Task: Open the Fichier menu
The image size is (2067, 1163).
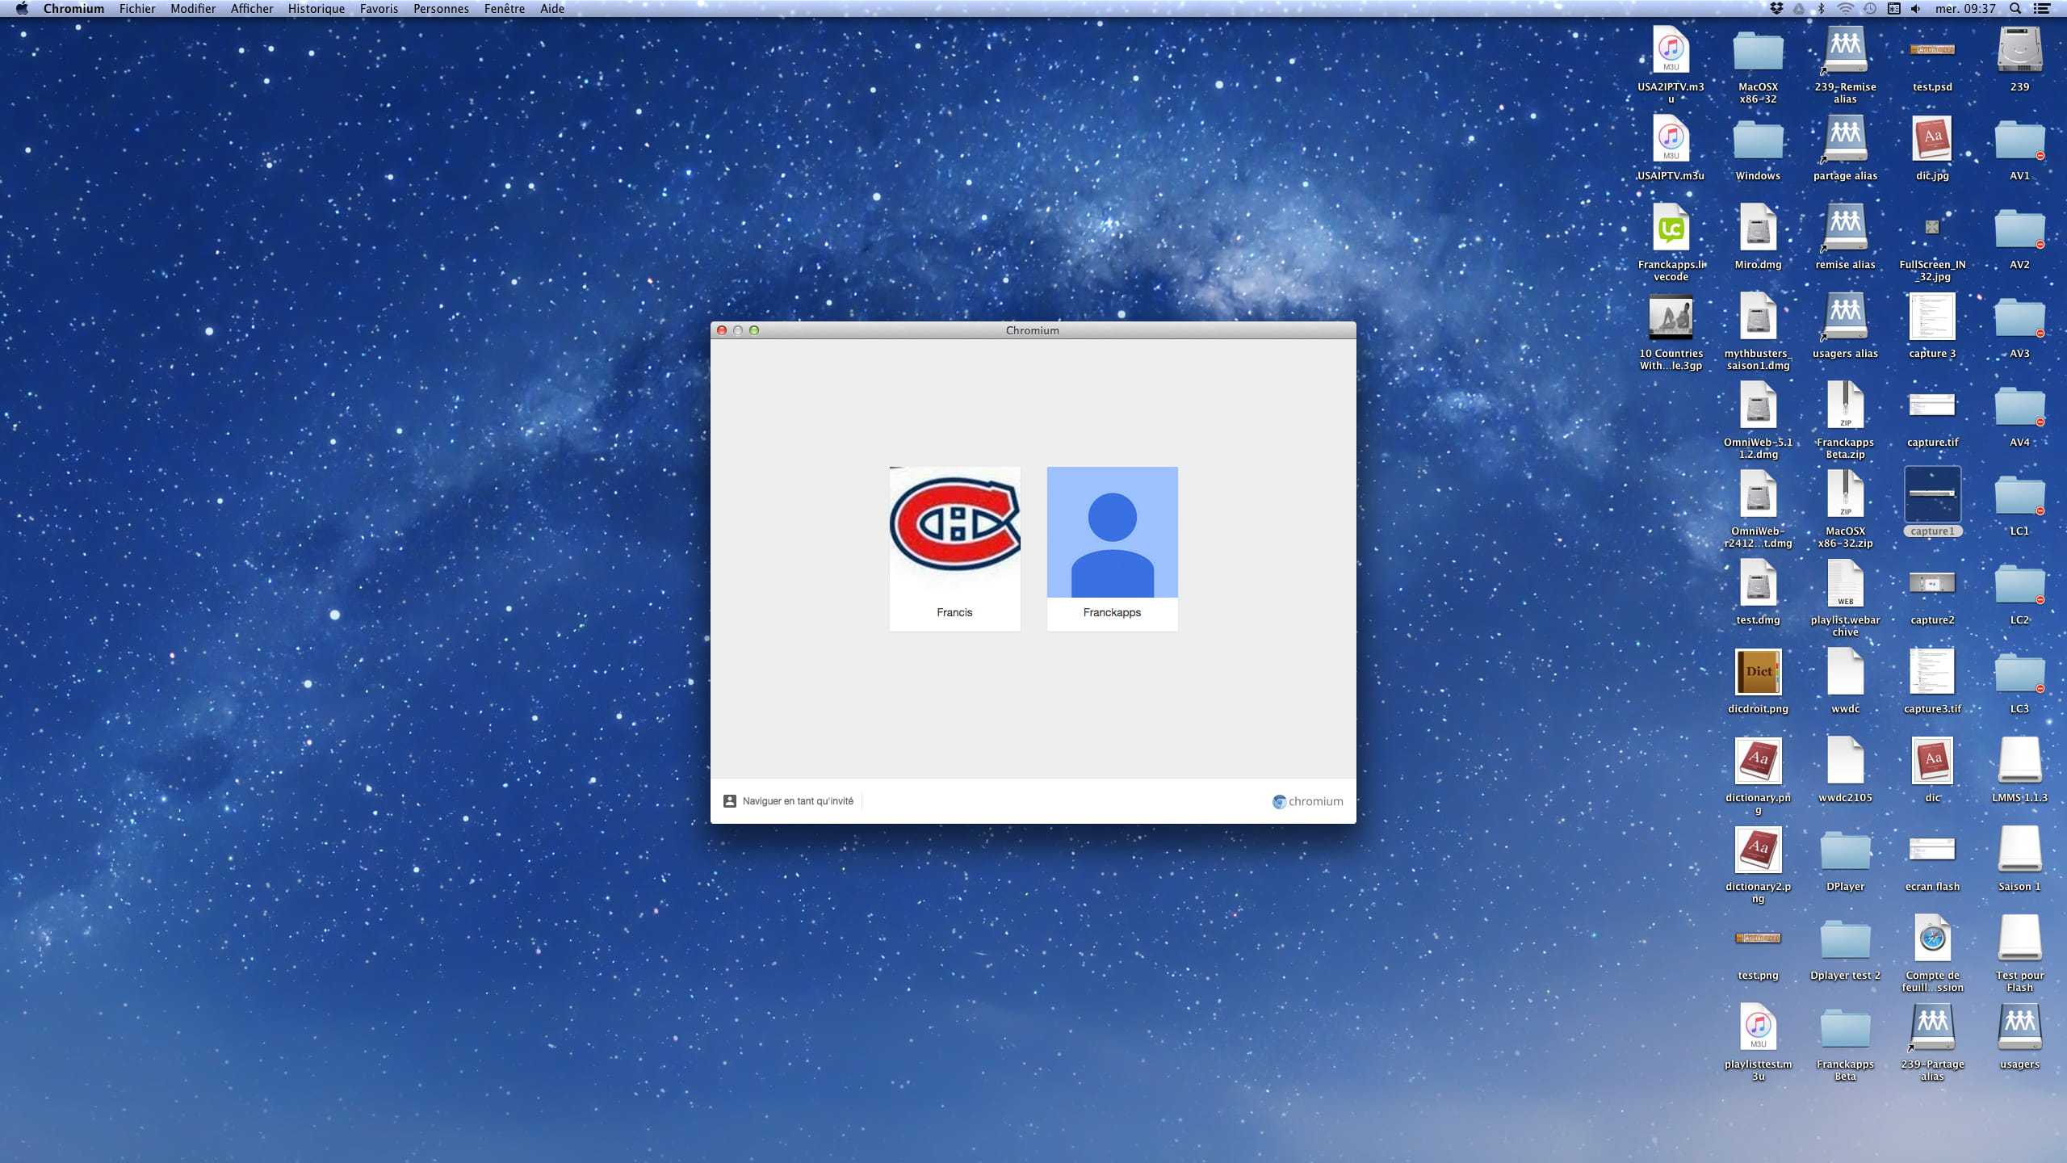Action: [137, 9]
